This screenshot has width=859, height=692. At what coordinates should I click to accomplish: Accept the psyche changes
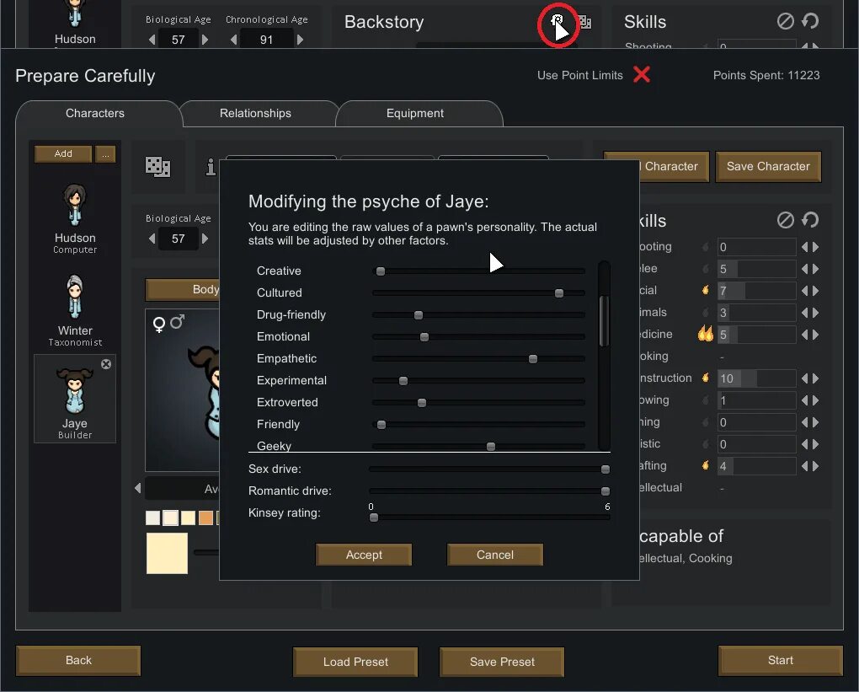click(x=364, y=555)
